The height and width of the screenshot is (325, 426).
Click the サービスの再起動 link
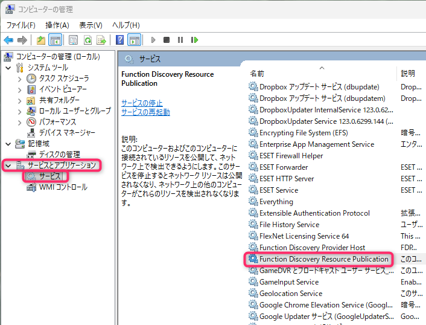pos(145,112)
